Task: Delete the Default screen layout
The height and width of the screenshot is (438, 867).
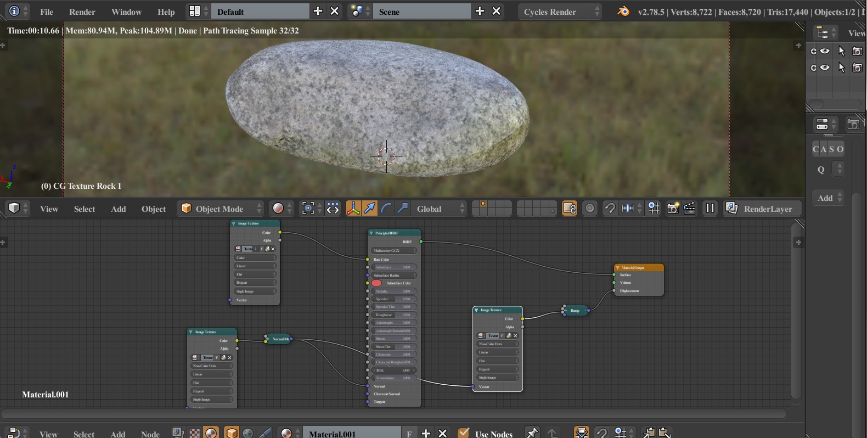Action: [x=334, y=11]
